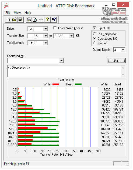The height and width of the screenshot is (170, 133).
Task: Click the Description scrollbar up arrow
Action: pyautogui.click(x=123, y=68)
